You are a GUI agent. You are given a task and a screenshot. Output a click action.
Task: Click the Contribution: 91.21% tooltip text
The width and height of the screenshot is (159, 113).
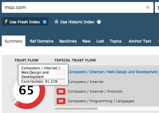click(39, 82)
